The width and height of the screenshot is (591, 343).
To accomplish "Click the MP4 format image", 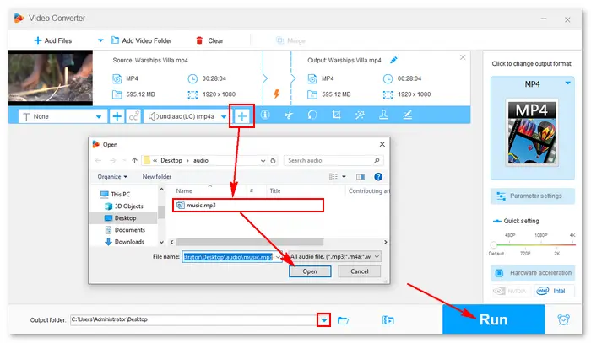I will (532, 133).
